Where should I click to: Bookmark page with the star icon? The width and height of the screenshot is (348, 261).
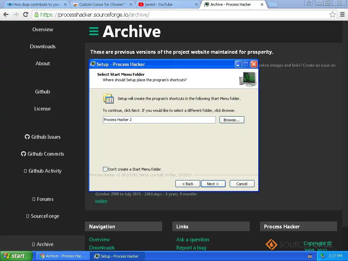(x=332, y=15)
